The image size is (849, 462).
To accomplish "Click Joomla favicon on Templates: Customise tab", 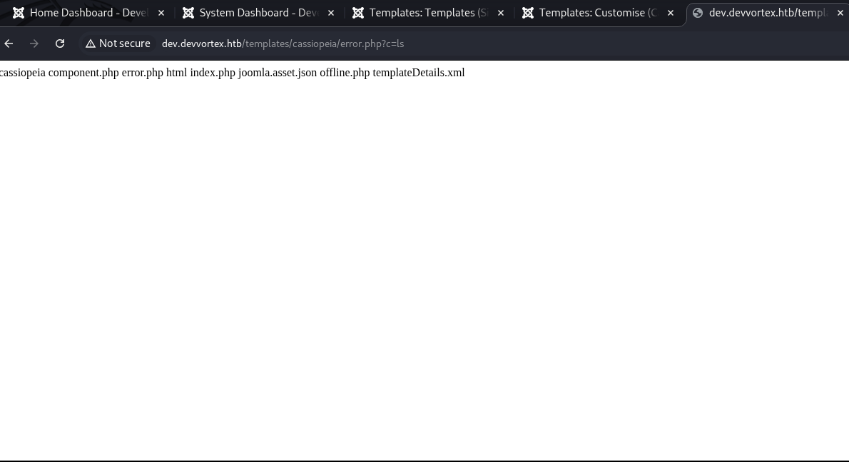I will (x=528, y=13).
